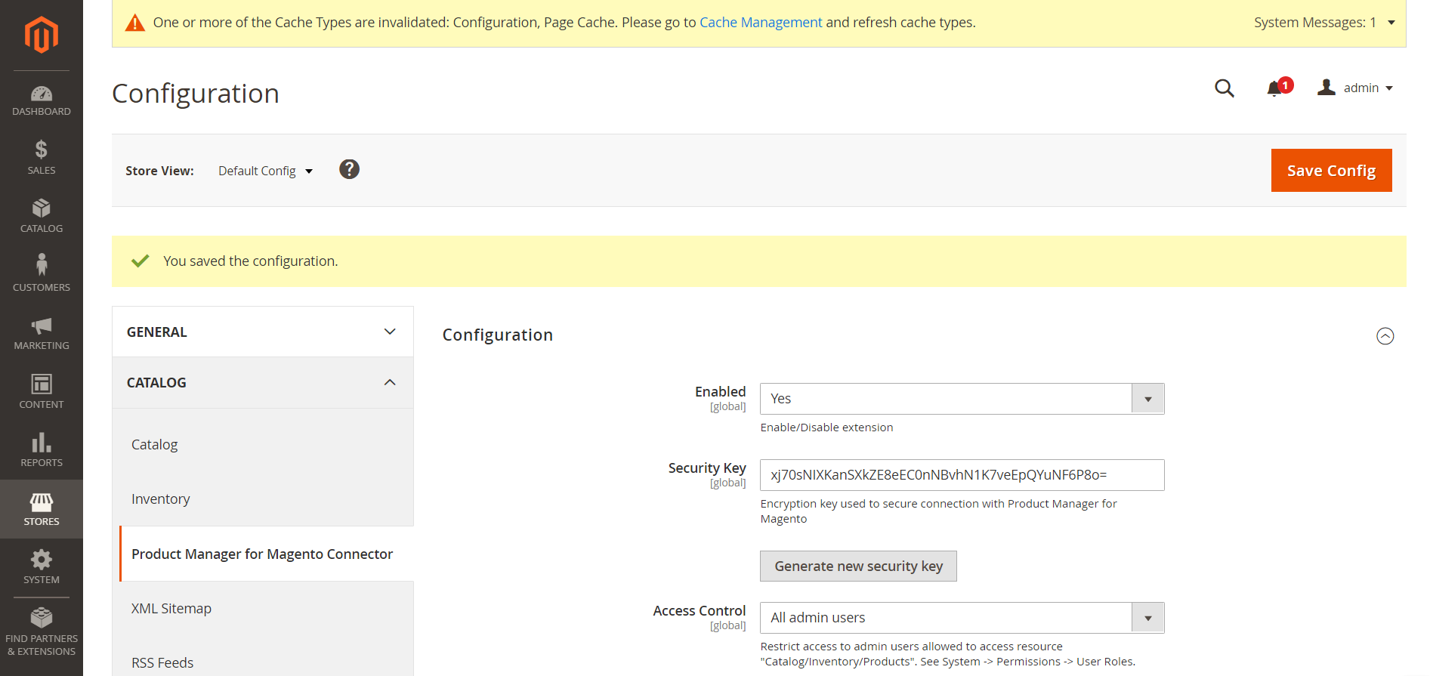The width and height of the screenshot is (1430, 676).
Task: Click the Magento logo icon
Action: 41,35
